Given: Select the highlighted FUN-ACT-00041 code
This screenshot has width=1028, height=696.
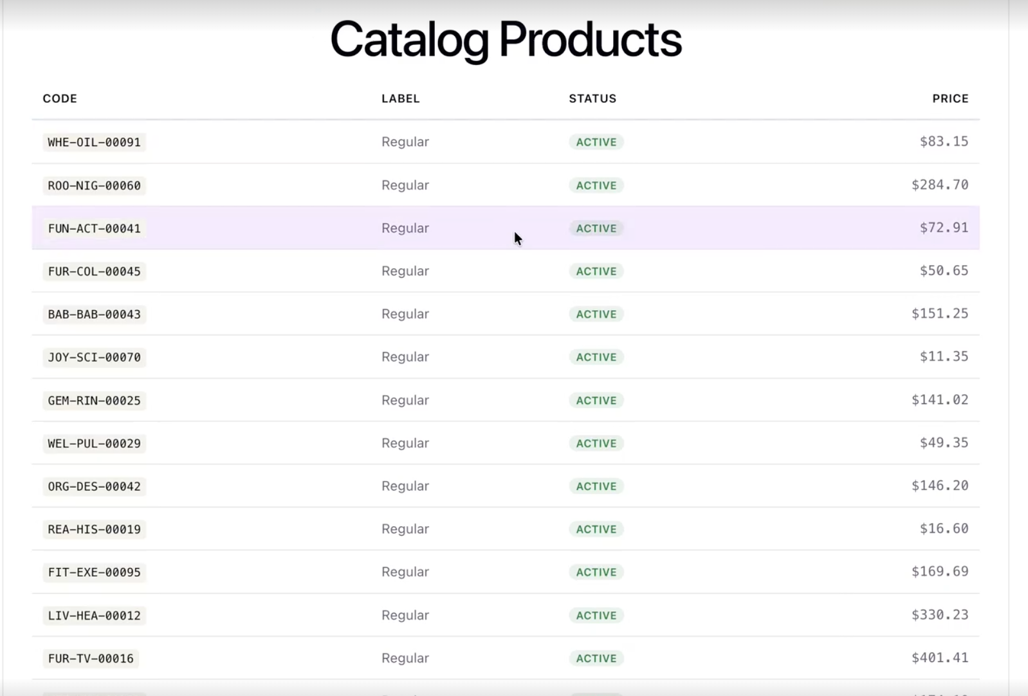Looking at the screenshot, I should tap(94, 228).
